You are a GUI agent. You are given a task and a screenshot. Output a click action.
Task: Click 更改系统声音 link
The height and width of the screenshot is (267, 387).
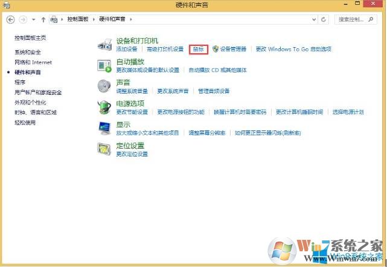click(173, 91)
